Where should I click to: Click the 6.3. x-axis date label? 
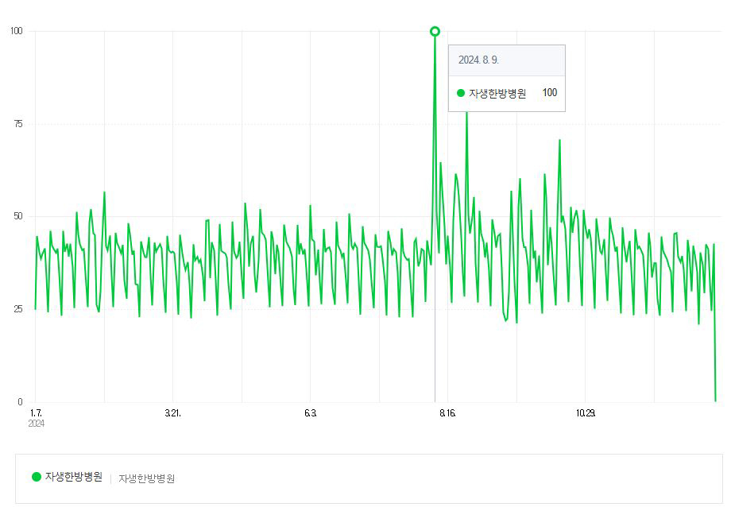pos(310,413)
